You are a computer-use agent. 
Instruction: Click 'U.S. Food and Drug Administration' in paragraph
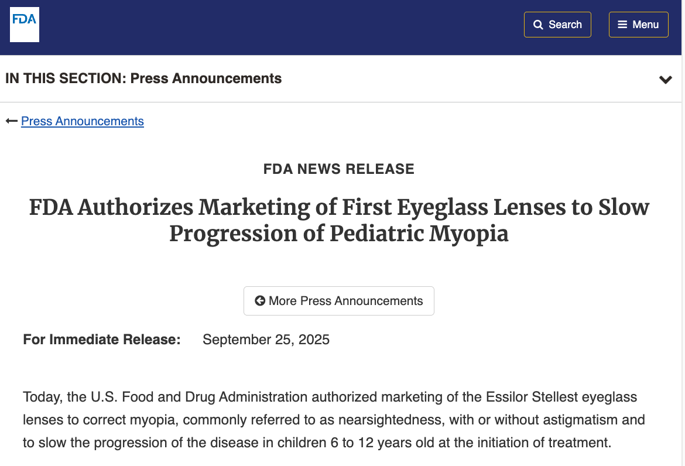tap(199, 398)
